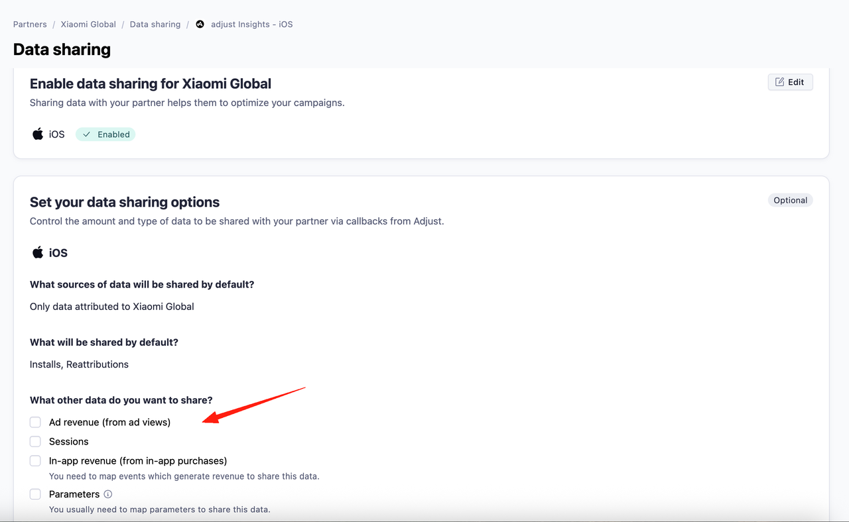The image size is (849, 522).
Task: Check the In-app revenue checkbox
Action: pyautogui.click(x=35, y=461)
